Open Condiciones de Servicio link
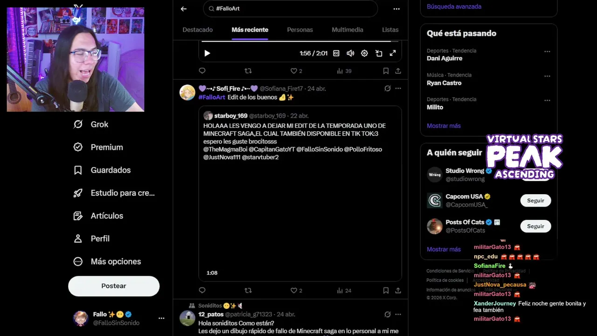This screenshot has width=597, height=336. [x=450, y=271]
